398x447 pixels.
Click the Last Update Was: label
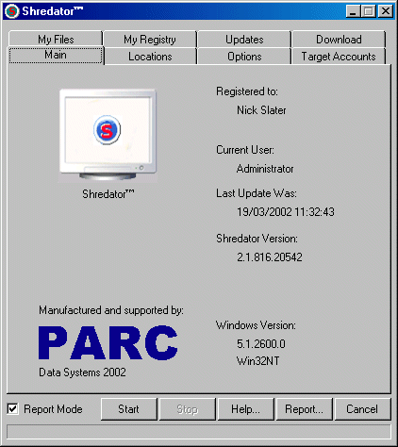(257, 193)
